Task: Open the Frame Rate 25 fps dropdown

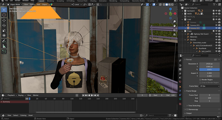Action: tap(209, 86)
